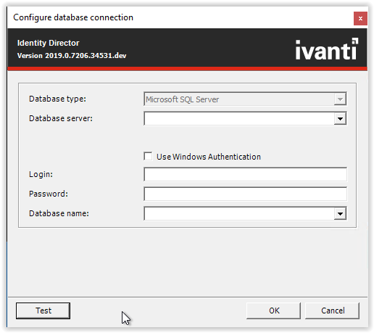
Task: Close the dialog with the red X
Action: coord(360,18)
